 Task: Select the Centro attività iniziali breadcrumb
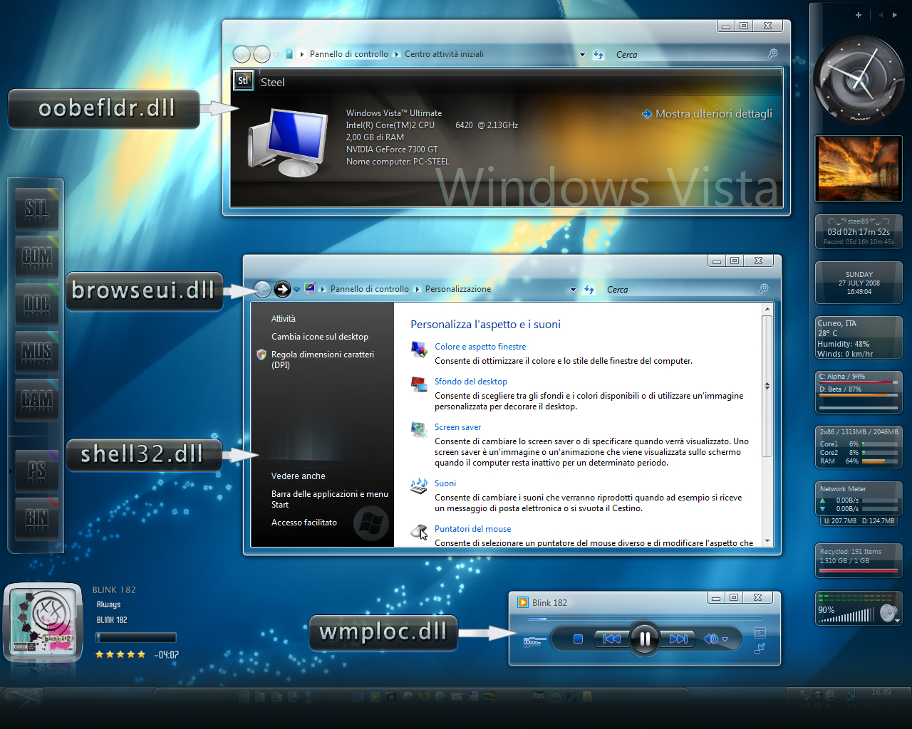tap(444, 54)
